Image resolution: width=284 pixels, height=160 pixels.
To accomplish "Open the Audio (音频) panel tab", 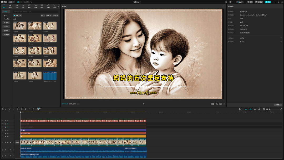I will (10, 6).
